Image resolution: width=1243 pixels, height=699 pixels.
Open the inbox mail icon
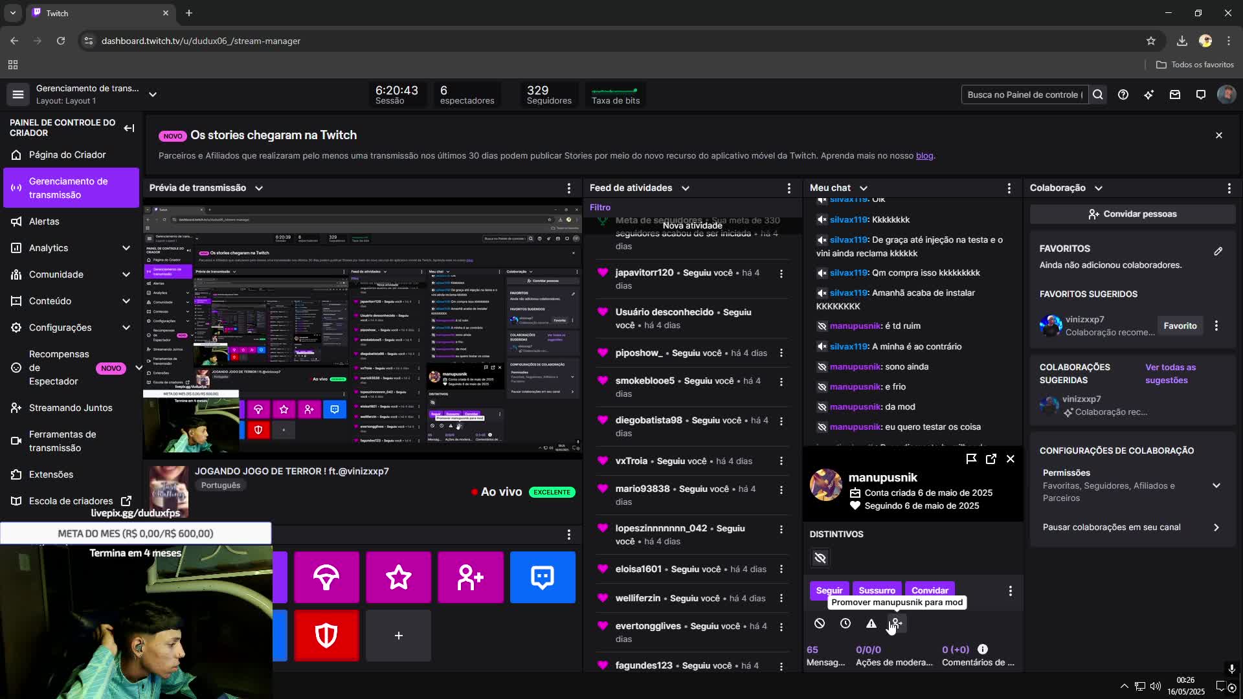1175,94
